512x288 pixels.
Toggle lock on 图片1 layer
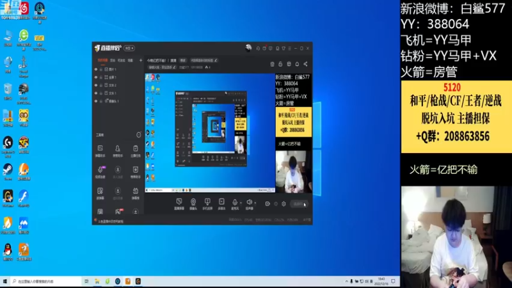pos(101,69)
